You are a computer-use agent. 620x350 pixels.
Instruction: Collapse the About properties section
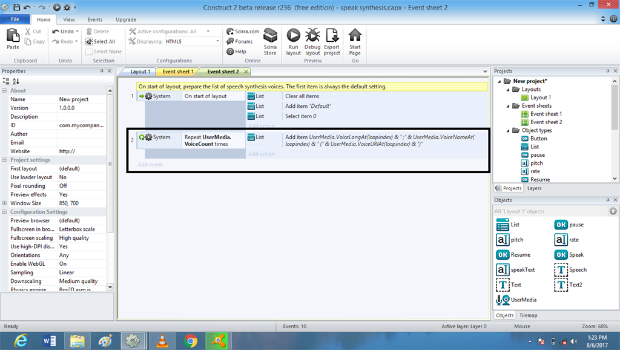click(x=4, y=91)
